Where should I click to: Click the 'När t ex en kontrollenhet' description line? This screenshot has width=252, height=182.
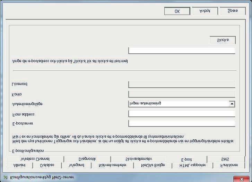pyautogui.click(x=98, y=137)
